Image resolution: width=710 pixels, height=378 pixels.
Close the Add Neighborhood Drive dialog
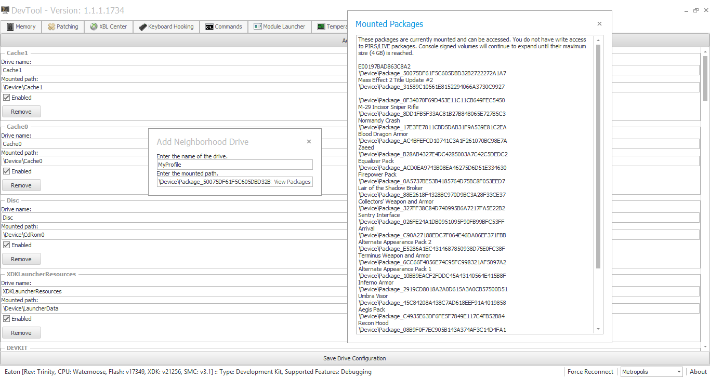pyautogui.click(x=309, y=142)
